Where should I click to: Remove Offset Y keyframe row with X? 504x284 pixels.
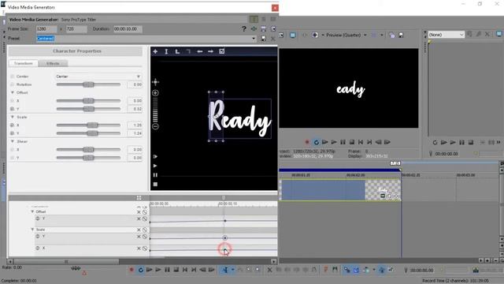(x=139, y=219)
